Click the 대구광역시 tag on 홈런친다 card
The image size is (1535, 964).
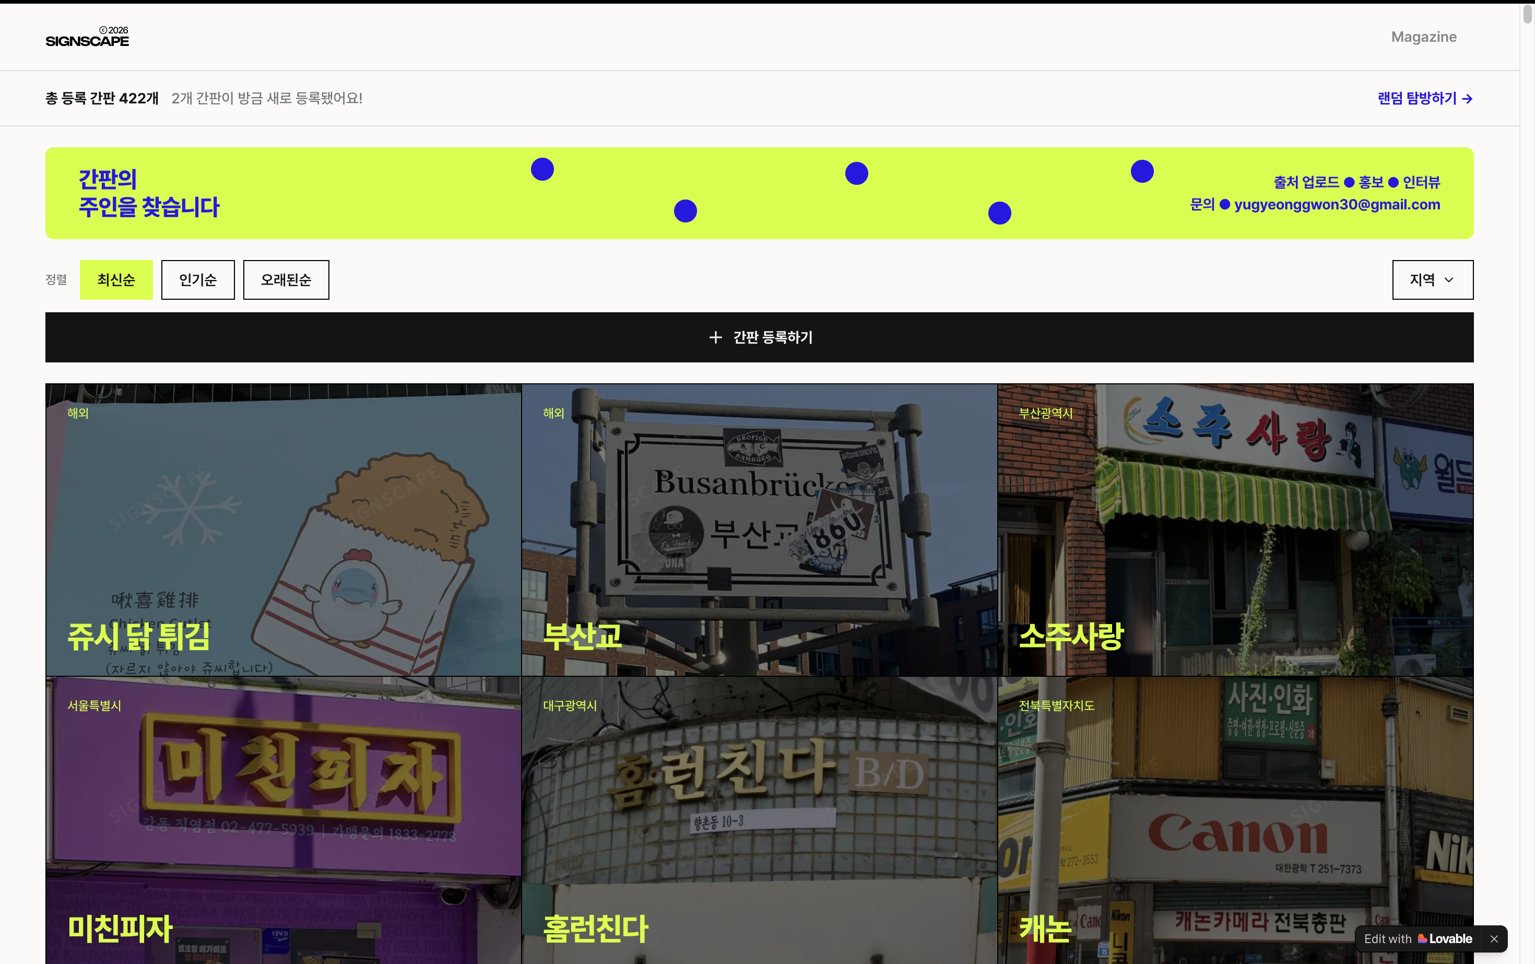[570, 706]
